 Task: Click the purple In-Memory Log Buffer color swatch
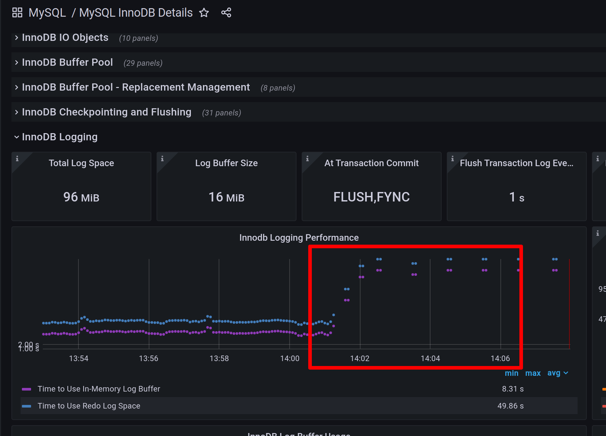coord(26,389)
